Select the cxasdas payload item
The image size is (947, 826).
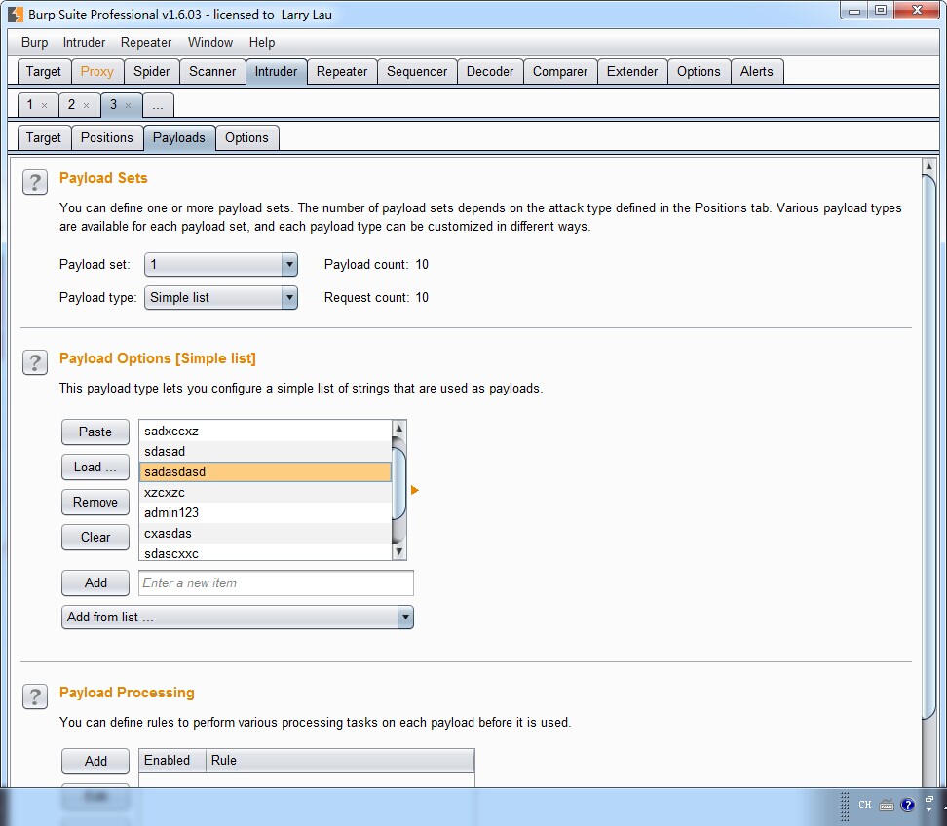pos(265,534)
